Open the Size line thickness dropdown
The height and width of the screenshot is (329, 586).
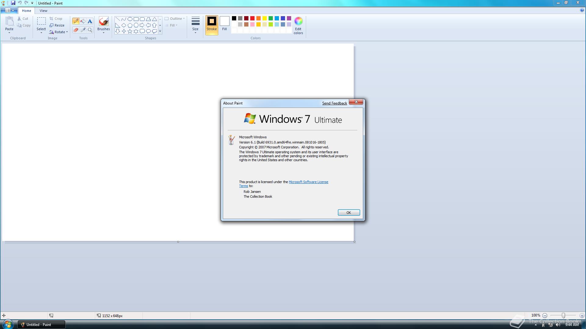(195, 25)
